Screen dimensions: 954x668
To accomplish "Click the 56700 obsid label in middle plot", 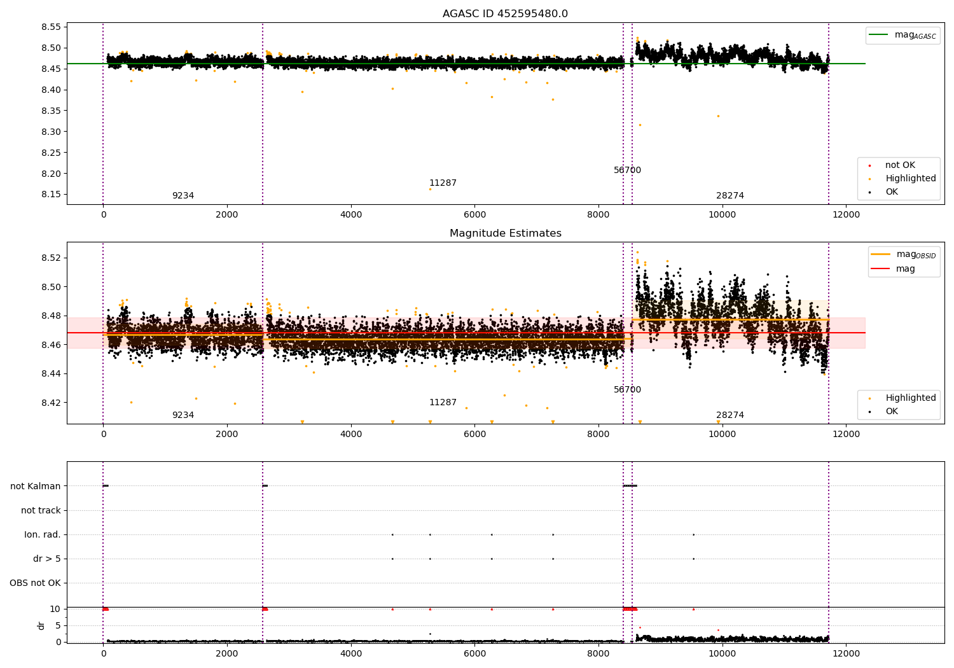I will pyautogui.click(x=627, y=390).
